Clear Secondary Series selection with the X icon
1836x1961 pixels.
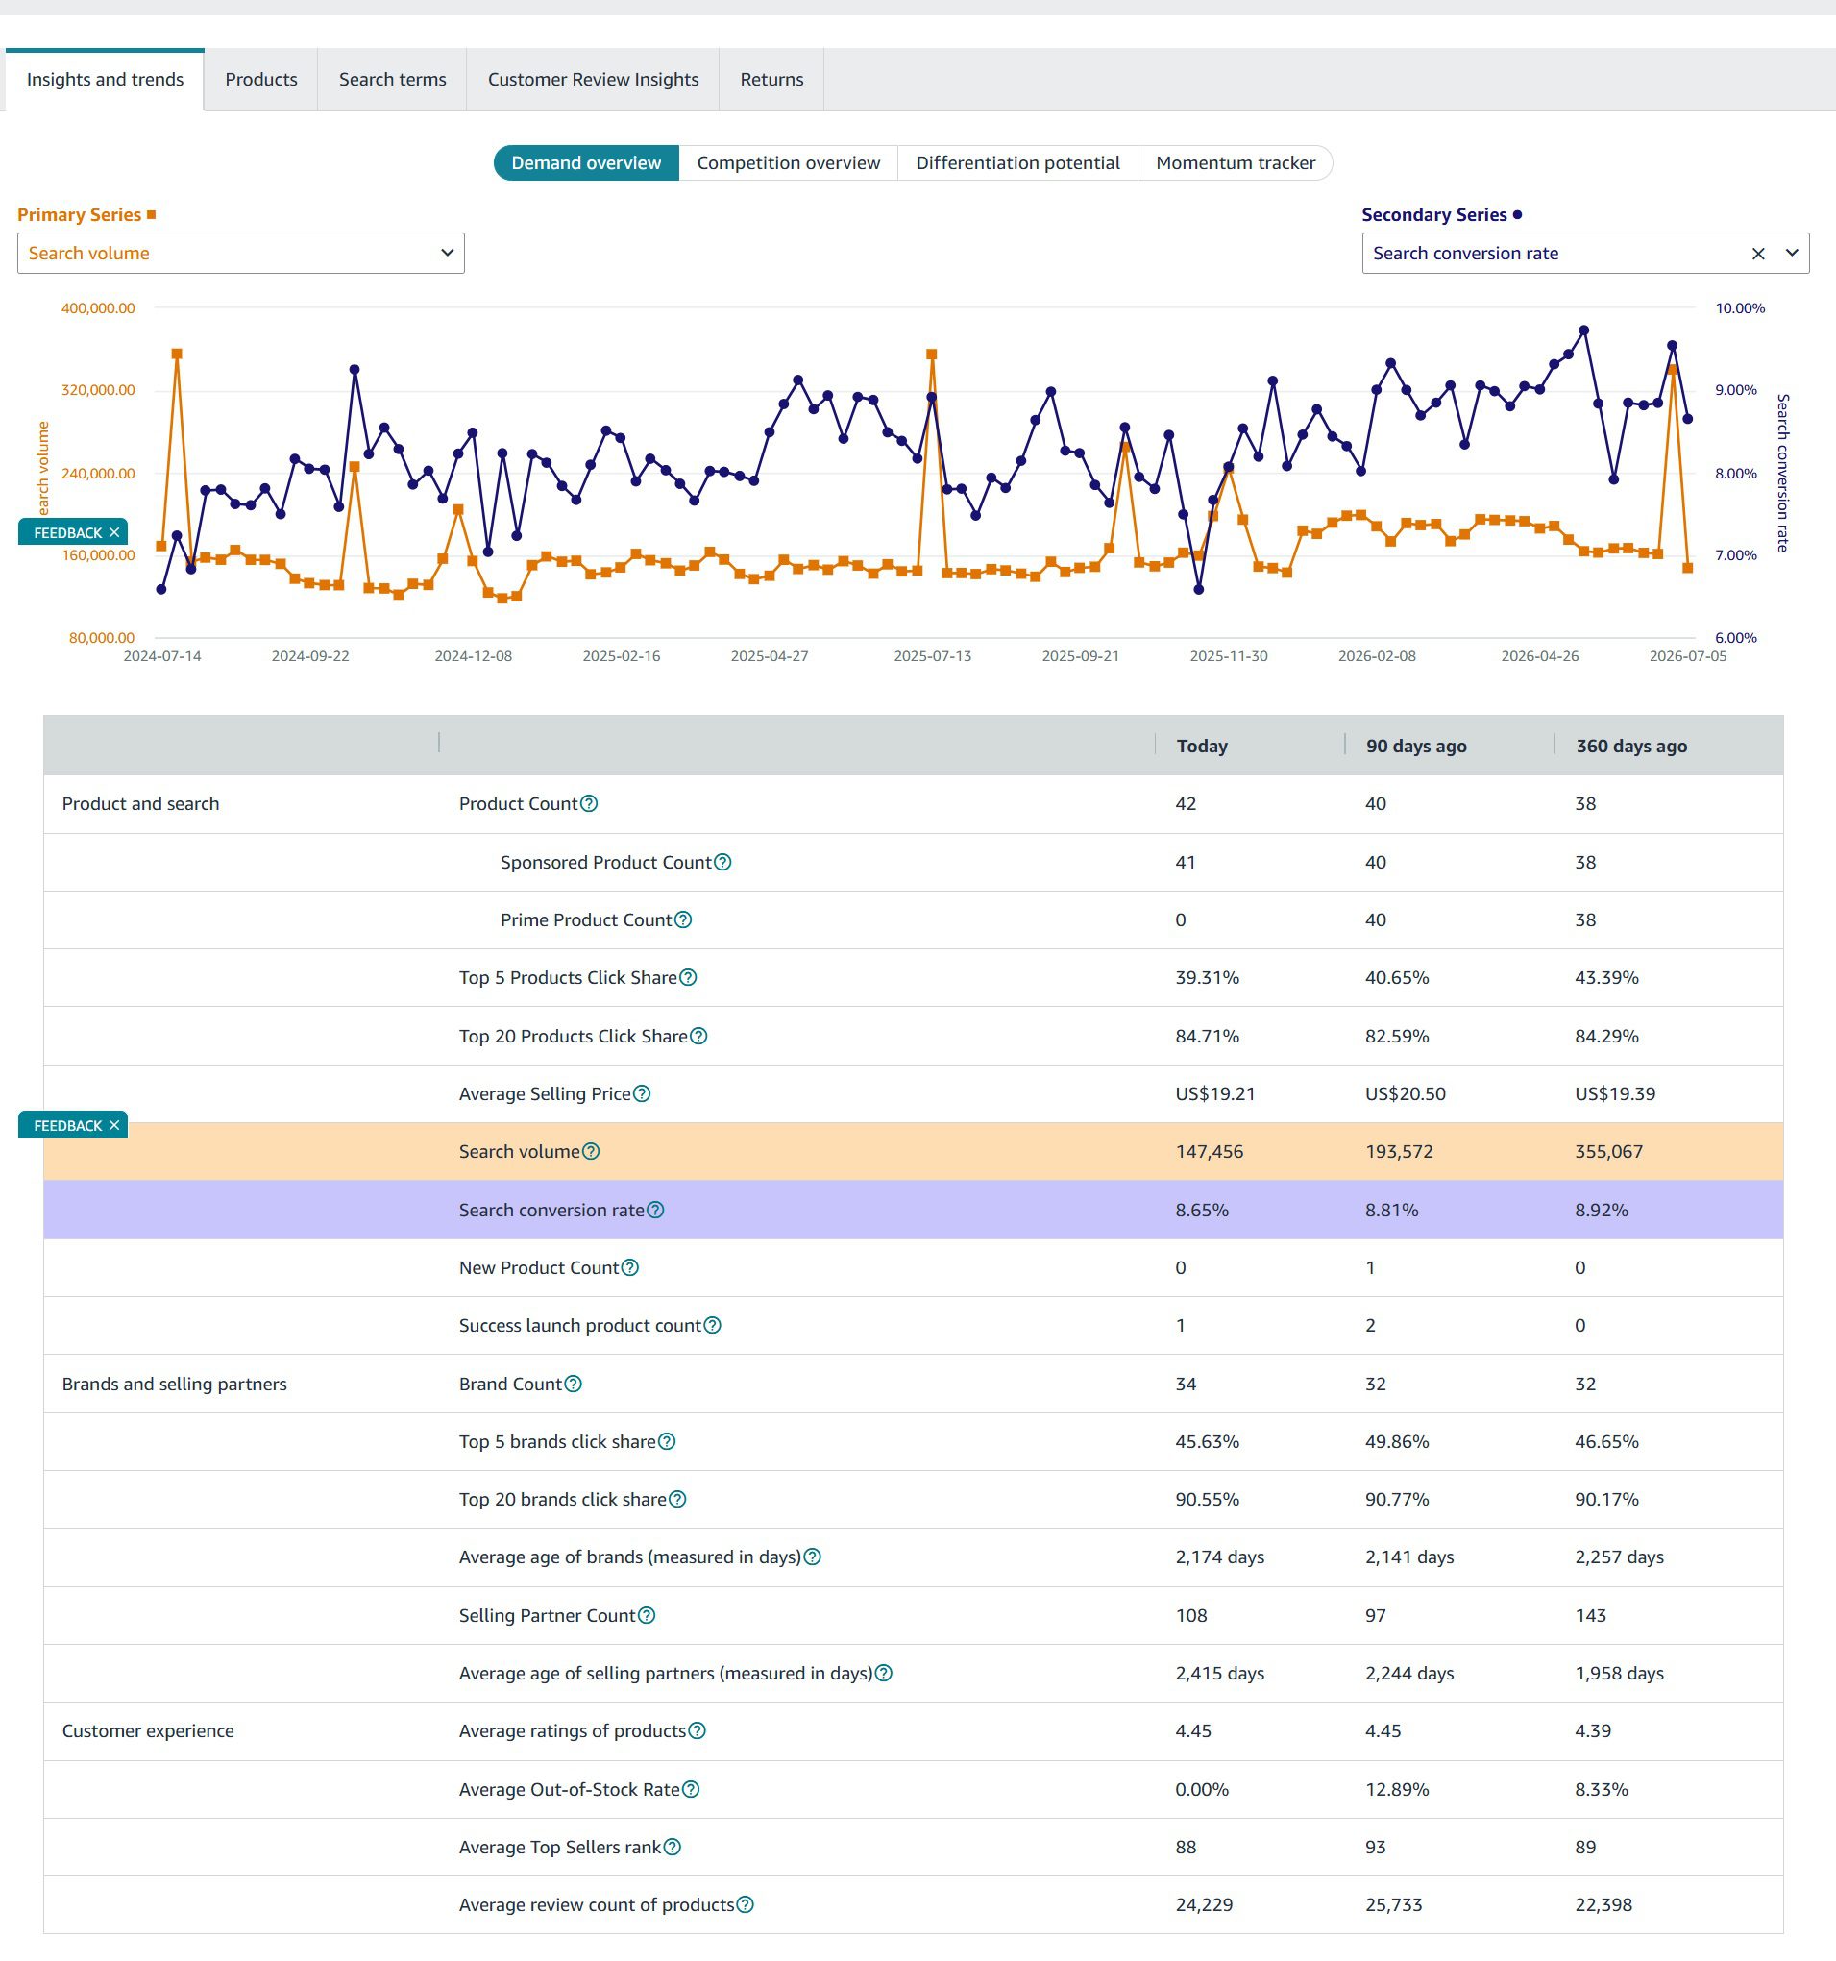(x=1758, y=254)
